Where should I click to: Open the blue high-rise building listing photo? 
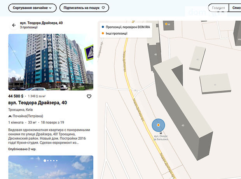51,62
